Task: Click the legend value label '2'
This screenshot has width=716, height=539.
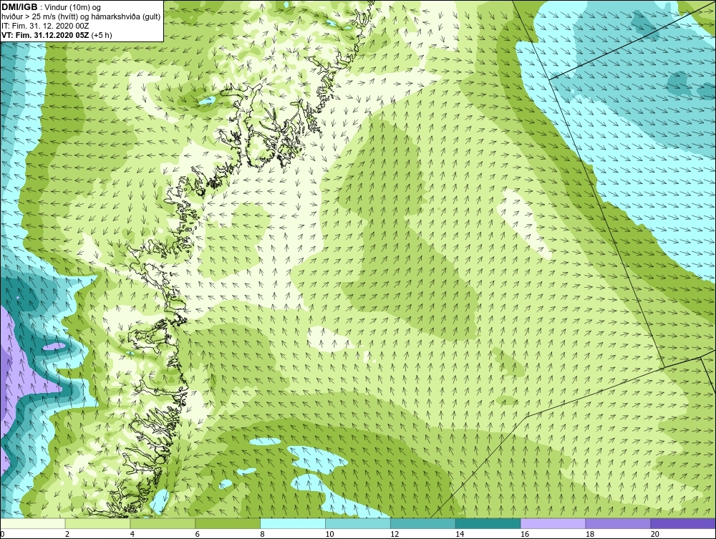Action: click(67, 534)
